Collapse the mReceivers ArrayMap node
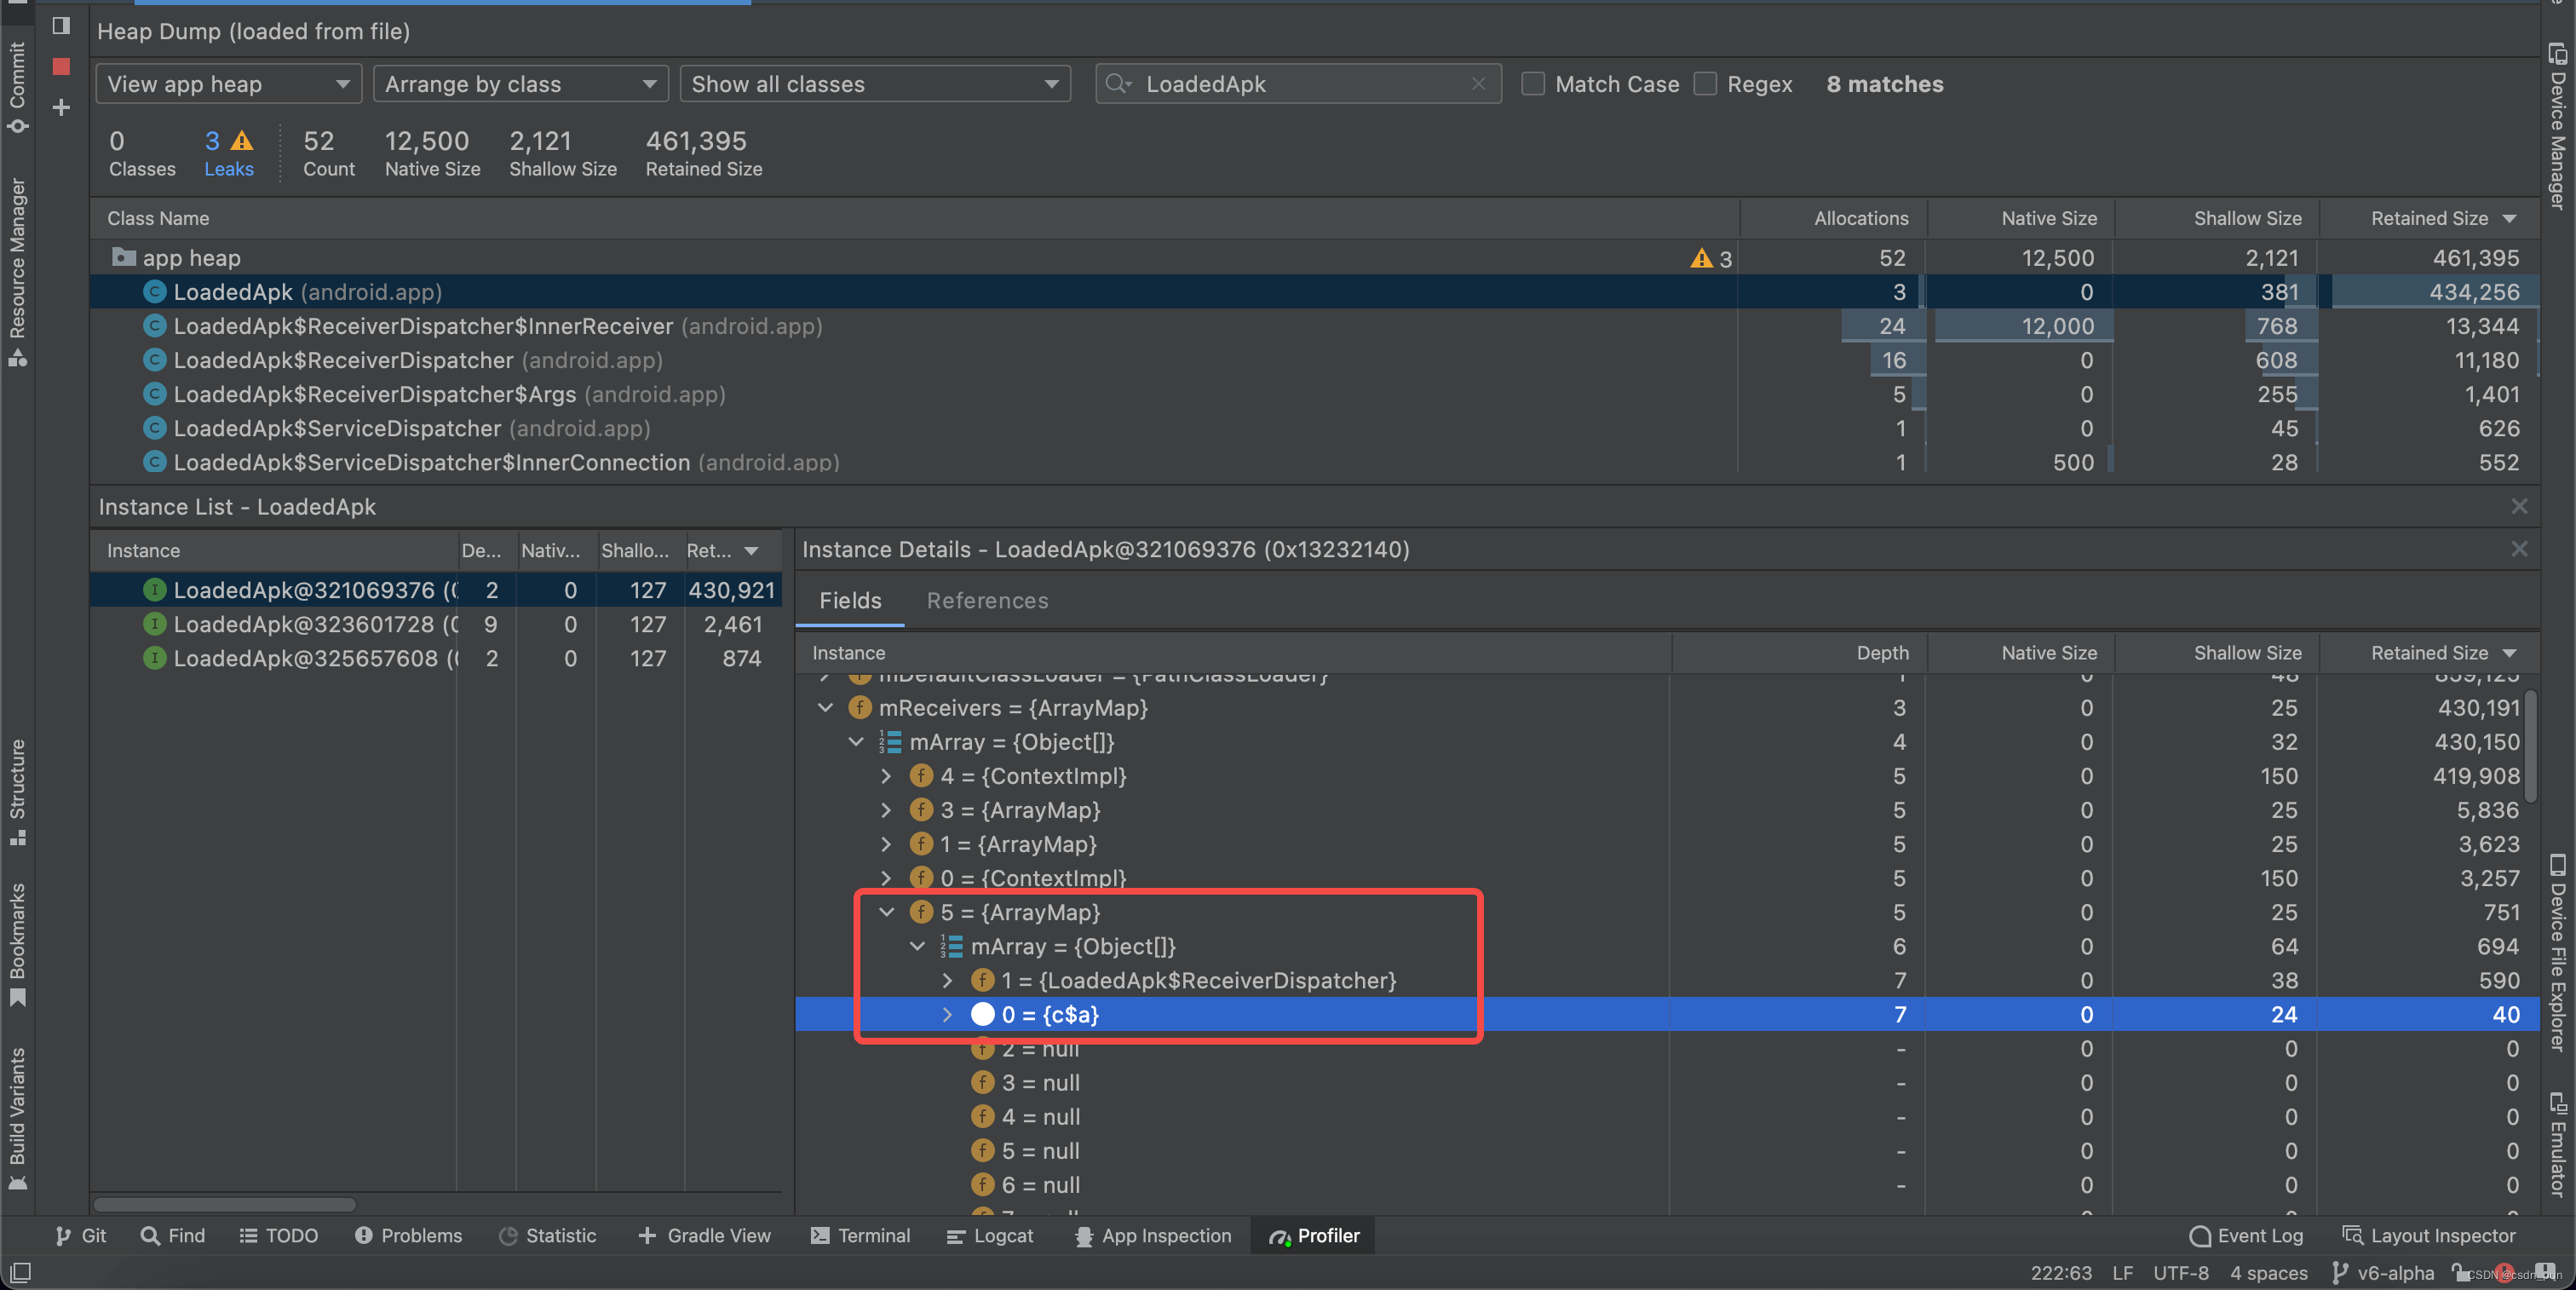The width and height of the screenshot is (2576, 1290). (825, 708)
